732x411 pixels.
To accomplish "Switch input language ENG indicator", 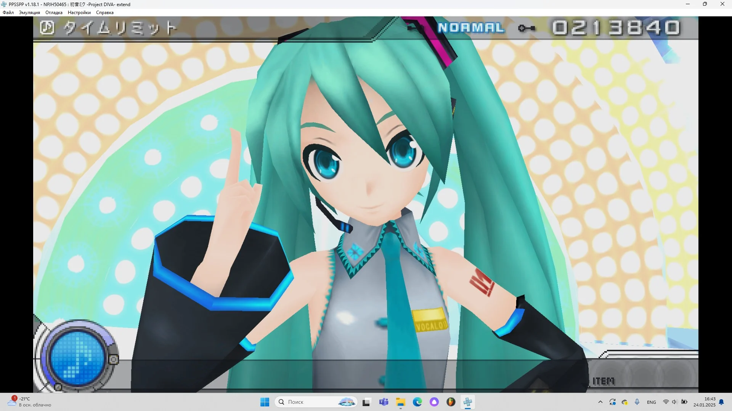I will tap(652, 402).
